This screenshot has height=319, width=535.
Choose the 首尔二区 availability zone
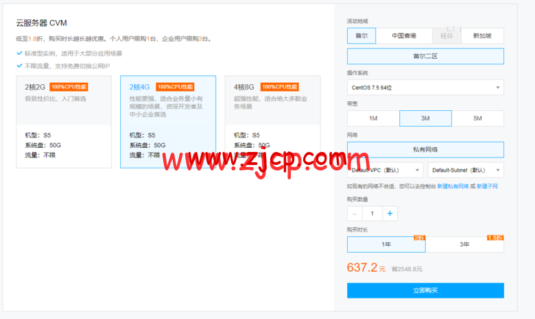tap(425, 56)
